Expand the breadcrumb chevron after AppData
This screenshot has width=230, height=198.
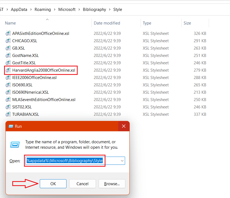click(x=31, y=10)
